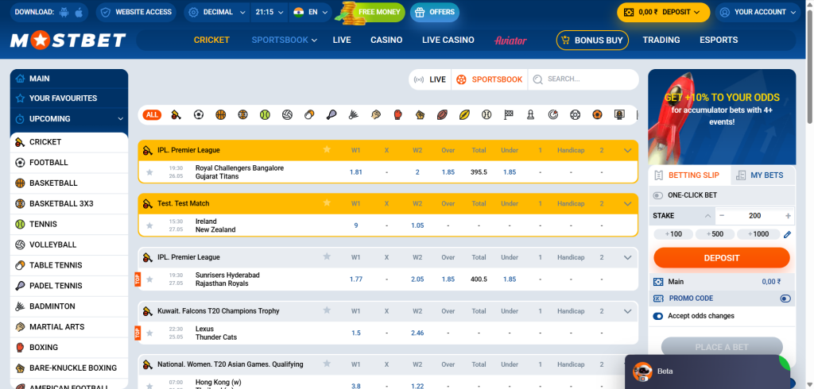814x389 pixels.
Task: Toggle the Promo Code switch
Action: point(785,298)
